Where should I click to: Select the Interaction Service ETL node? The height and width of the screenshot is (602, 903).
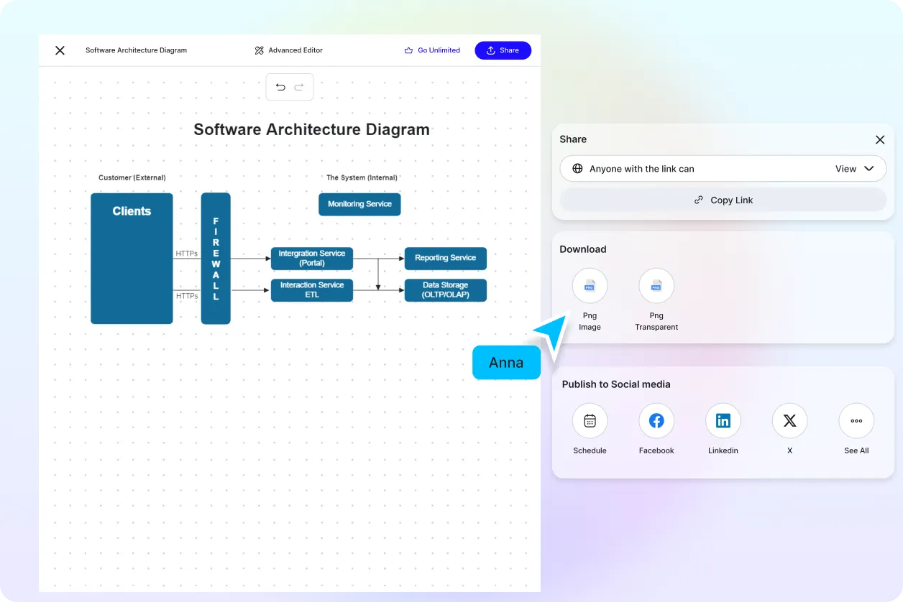click(312, 290)
